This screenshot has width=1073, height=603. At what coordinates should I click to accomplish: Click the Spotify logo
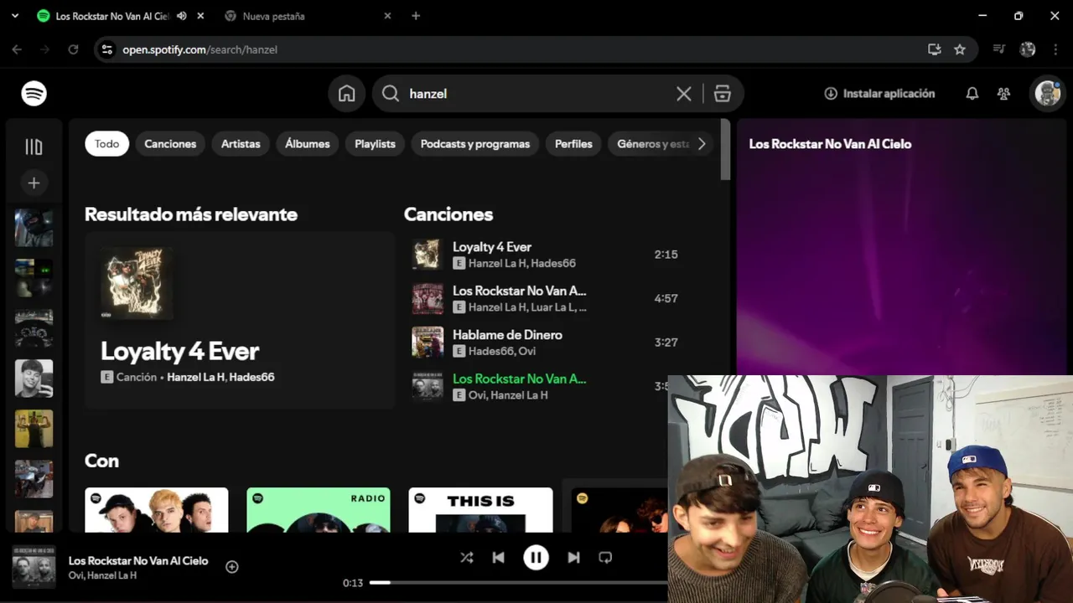coord(34,93)
